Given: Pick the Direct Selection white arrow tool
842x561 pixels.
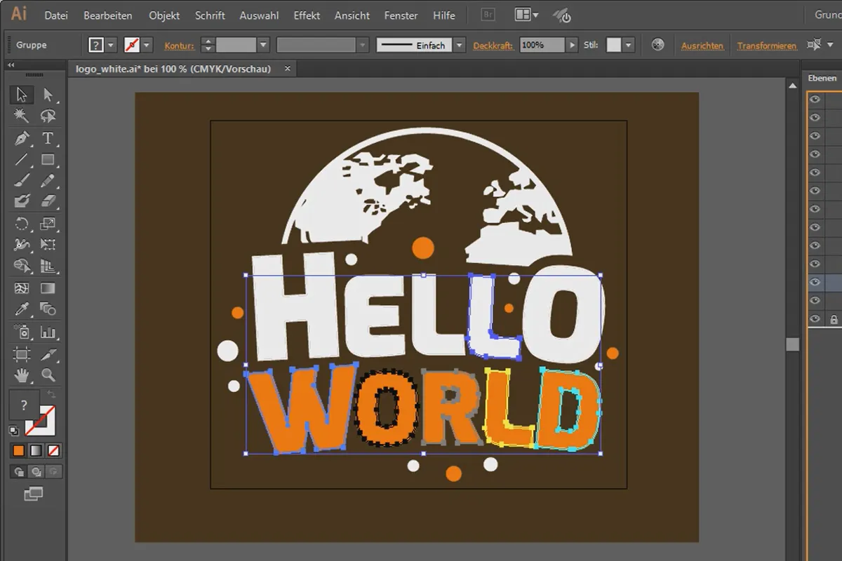Looking at the screenshot, I should coord(48,95).
